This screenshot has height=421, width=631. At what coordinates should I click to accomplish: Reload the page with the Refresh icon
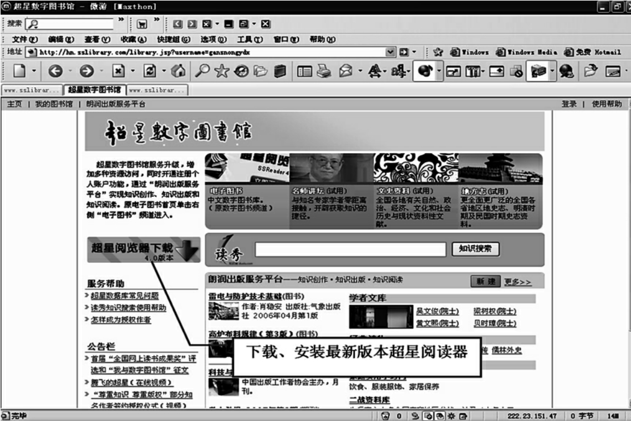pos(150,71)
